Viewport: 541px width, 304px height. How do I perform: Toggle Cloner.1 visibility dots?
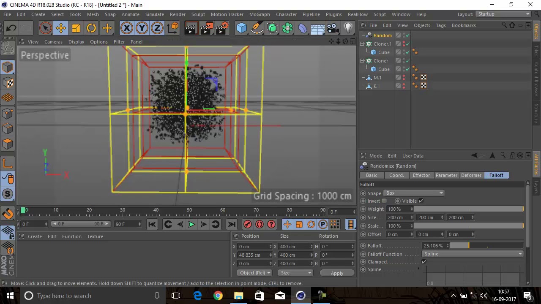pos(404,44)
